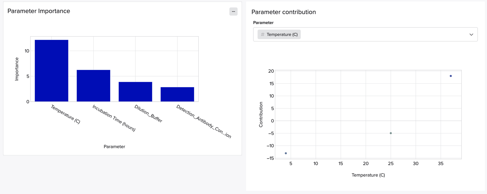The image size is (487, 194).
Task: Click the chevron icon on the Parameter selector
Action: [x=471, y=34]
